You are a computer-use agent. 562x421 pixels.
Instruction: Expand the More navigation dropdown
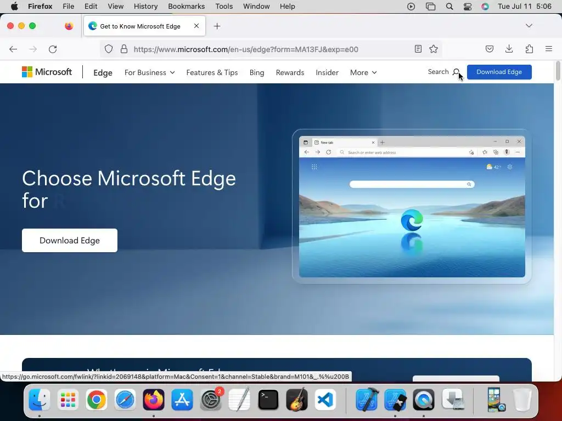click(363, 72)
